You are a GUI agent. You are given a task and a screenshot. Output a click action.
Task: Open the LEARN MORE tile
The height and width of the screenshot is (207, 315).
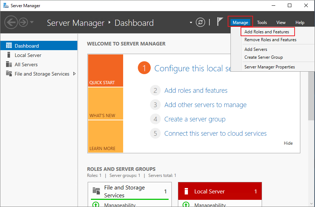pos(106,136)
